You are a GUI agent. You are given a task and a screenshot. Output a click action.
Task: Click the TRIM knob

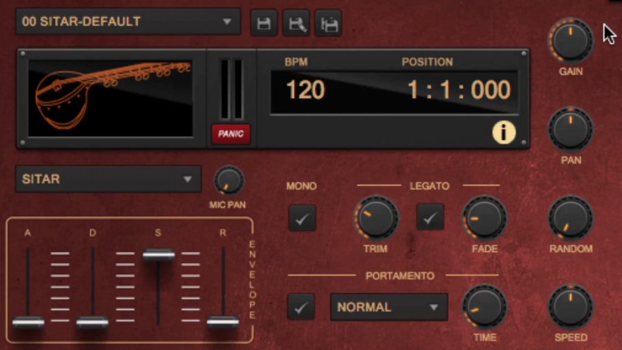[x=375, y=218]
